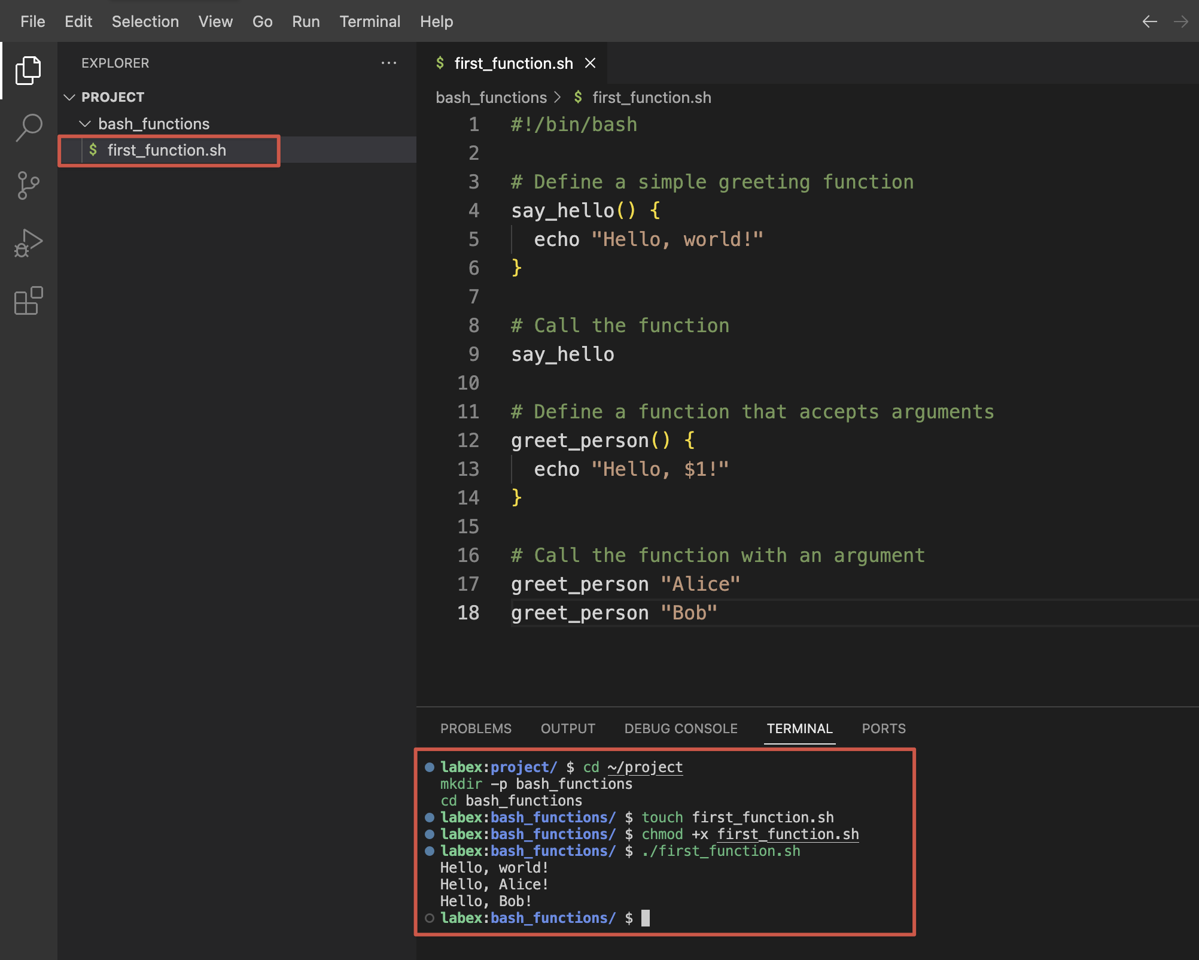Collapse the bash_functions folder
This screenshot has height=960, width=1199.
(85, 124)
